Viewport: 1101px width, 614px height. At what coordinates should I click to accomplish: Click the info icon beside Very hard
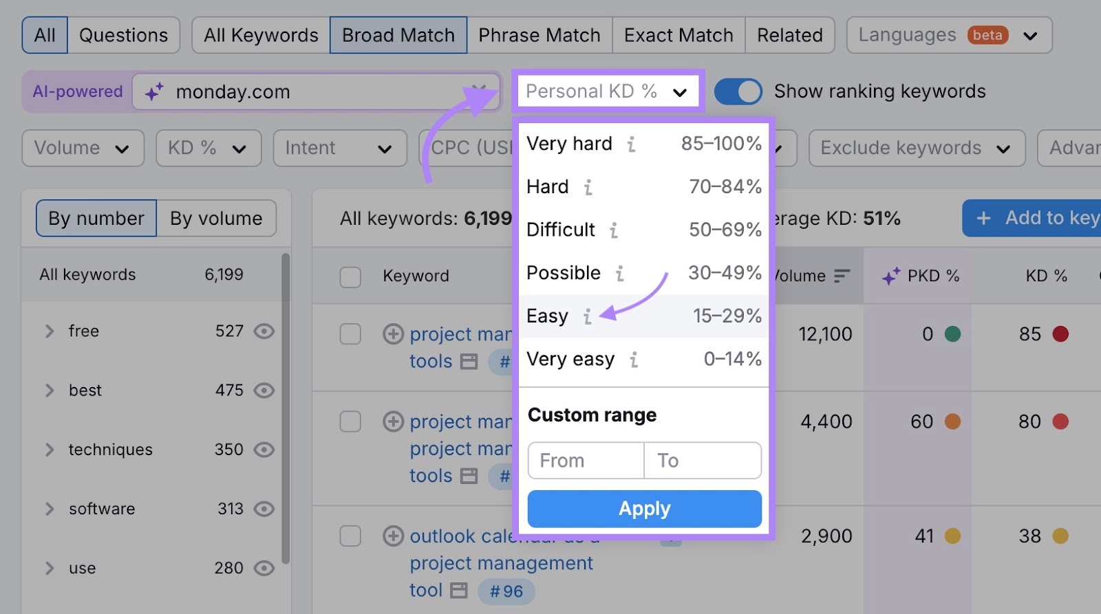630,144
